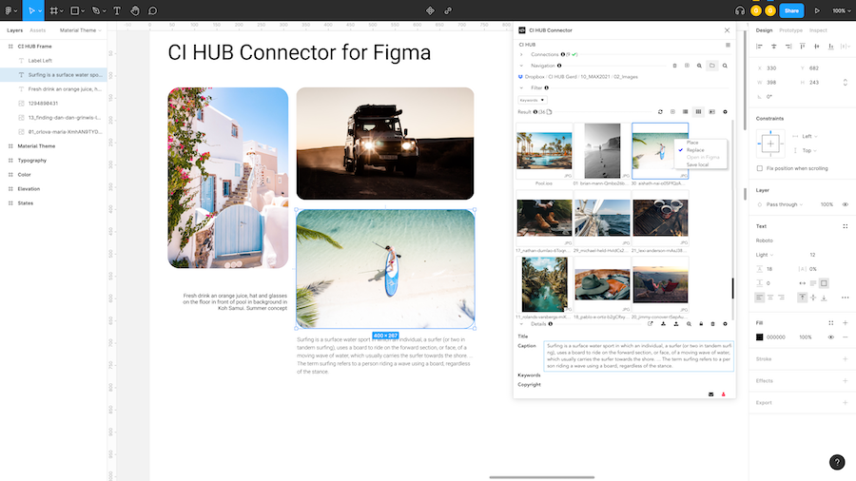
Task: Switch to the Prototype tab
Action: click(x=790, y=30)
